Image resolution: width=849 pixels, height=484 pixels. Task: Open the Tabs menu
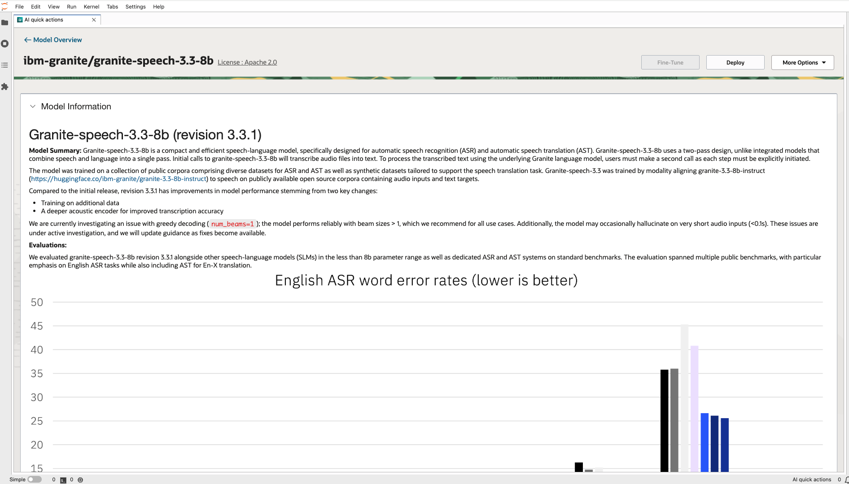click(x=112, y=7)
